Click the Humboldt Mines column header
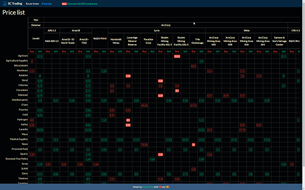 (x=116, y=41)
